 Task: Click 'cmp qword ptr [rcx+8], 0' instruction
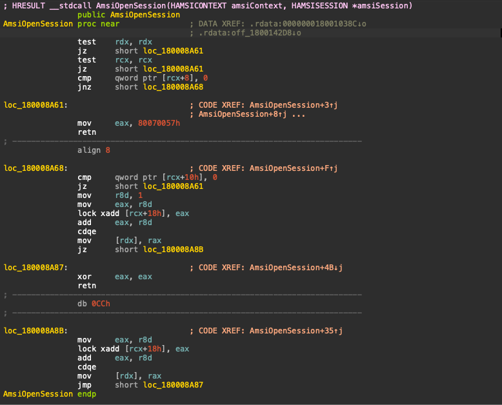143,78
